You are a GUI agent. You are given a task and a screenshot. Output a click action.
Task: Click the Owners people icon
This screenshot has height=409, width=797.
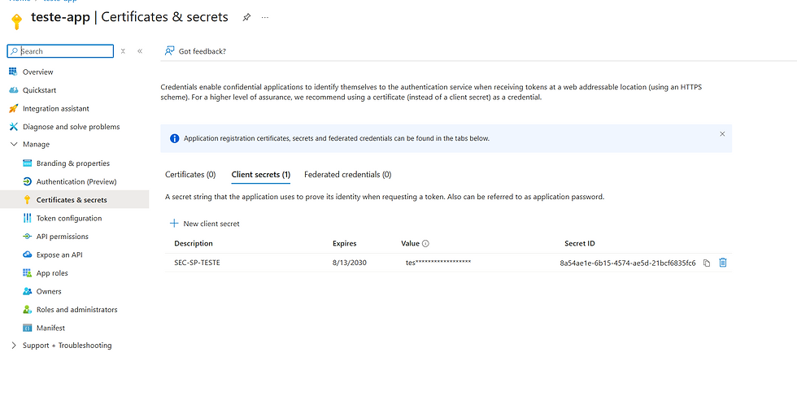point(28,291)
